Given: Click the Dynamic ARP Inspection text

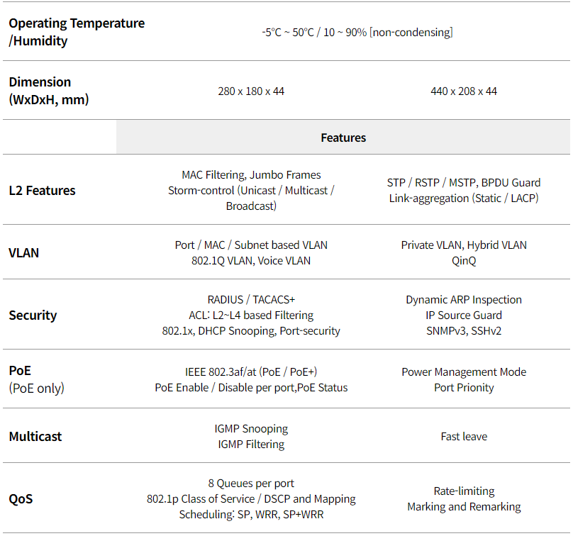Looking at the screenshot, I should [x=464, y=300].
